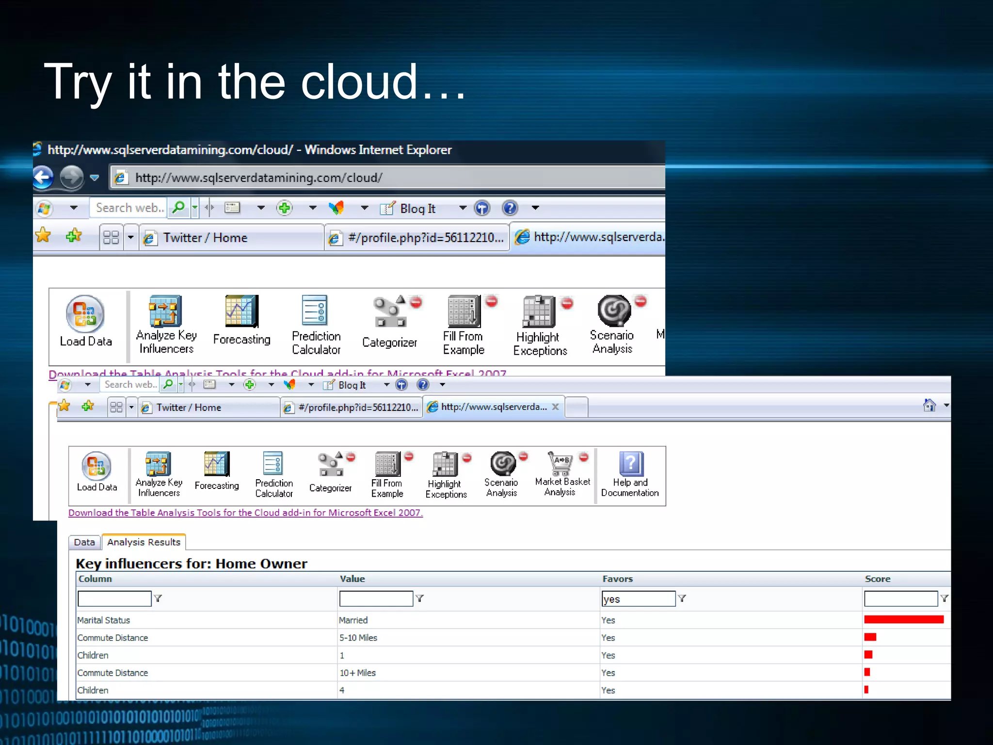Expand the Blog It dropdown in upper toolbar

tap(463, 208)
